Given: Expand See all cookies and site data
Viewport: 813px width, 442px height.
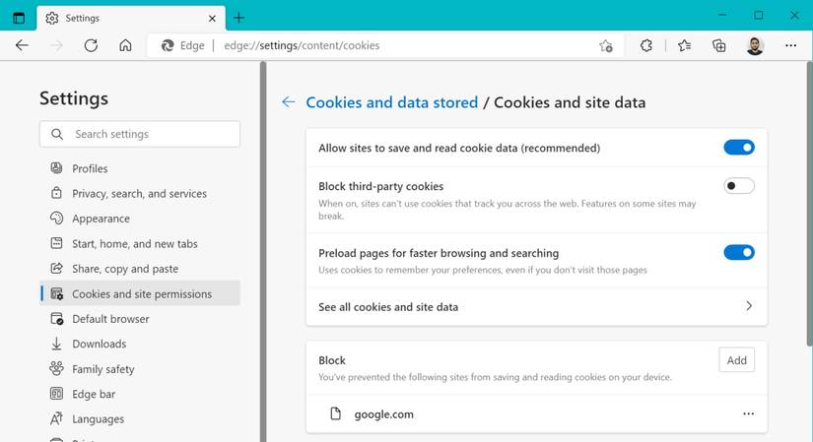Looking at the screenshot, I should coord(748,306).
